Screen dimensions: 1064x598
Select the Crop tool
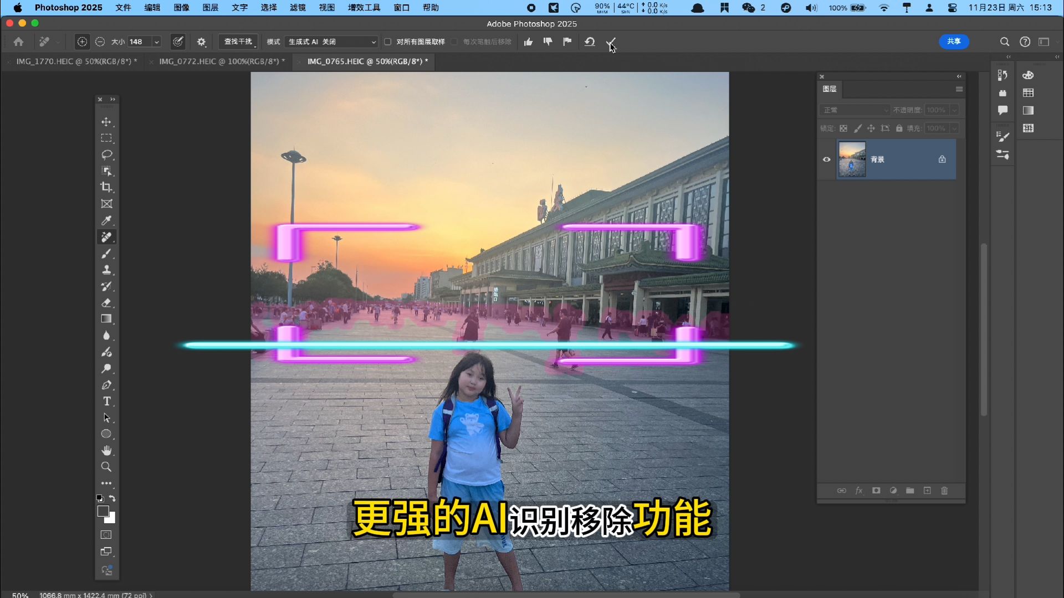click(x=106, y=187)
